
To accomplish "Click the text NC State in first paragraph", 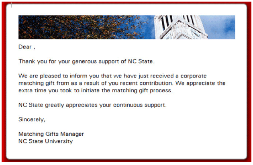I will 140,61.
